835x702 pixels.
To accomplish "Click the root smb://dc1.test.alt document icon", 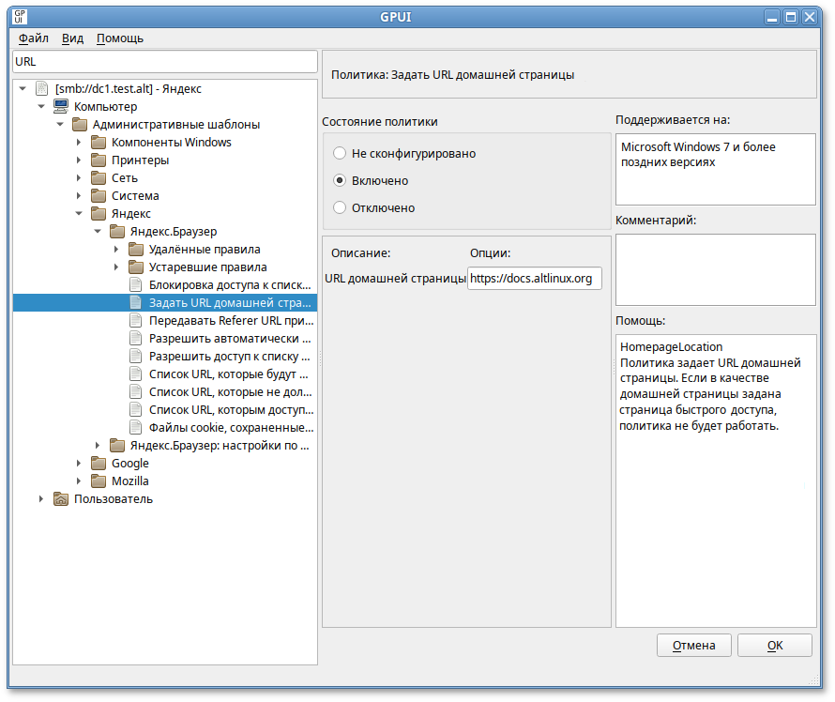I will [42, 89].
